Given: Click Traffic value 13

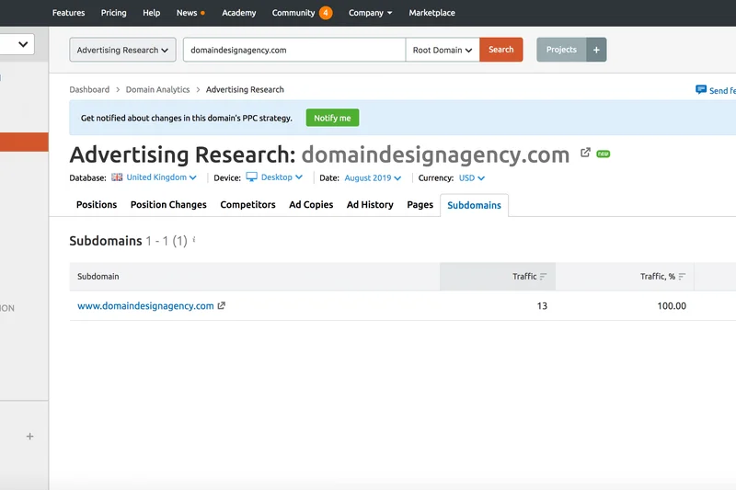Looking at the screenshot, I should (x=542, y=306).
